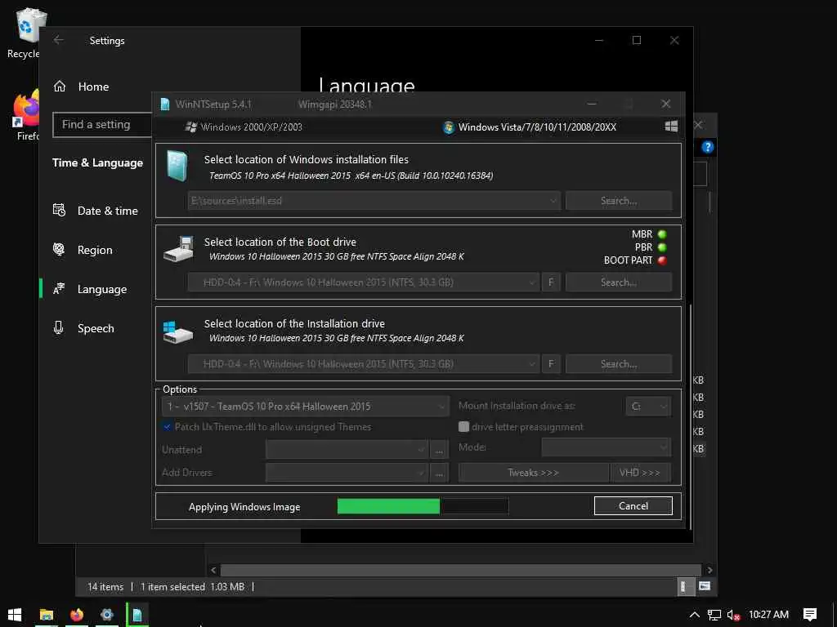Viewport: 837px width, 627px height.
Task: Browse for Unattend file with ellipsis button
Action: click(439, 450)
